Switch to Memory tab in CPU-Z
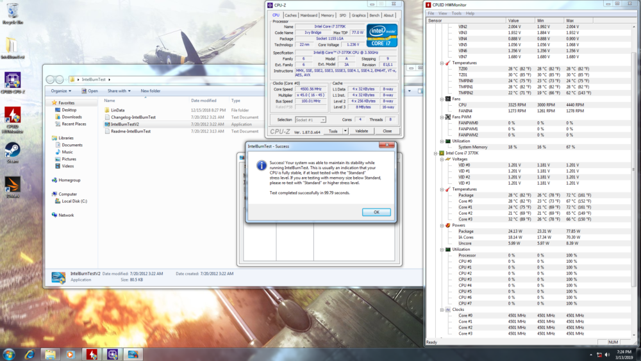The width and height of the screenshot is (641, 361). pyautogui.click(x=328, y=15)
